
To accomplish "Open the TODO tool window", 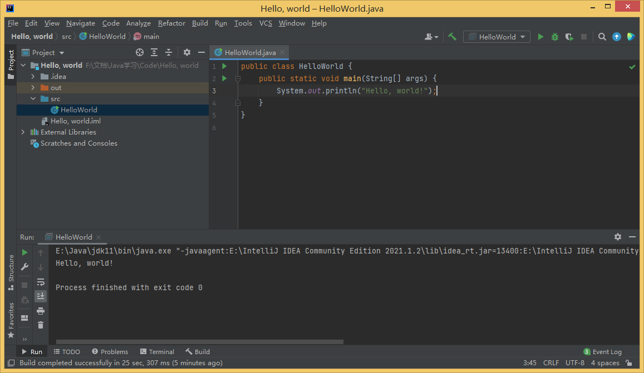I will (x=67, y=352).
